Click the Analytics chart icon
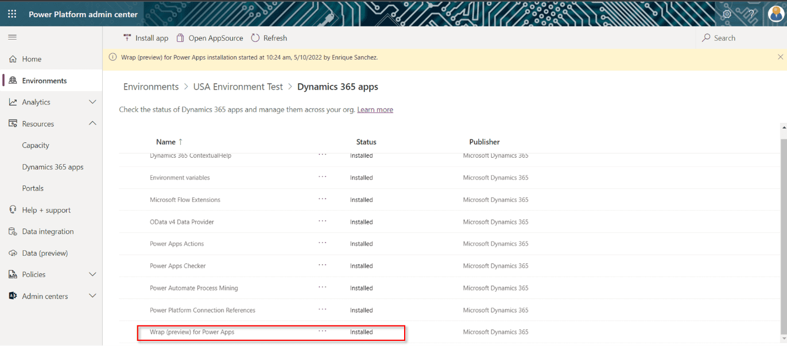 pyautogui.click(x=13, y=102)
